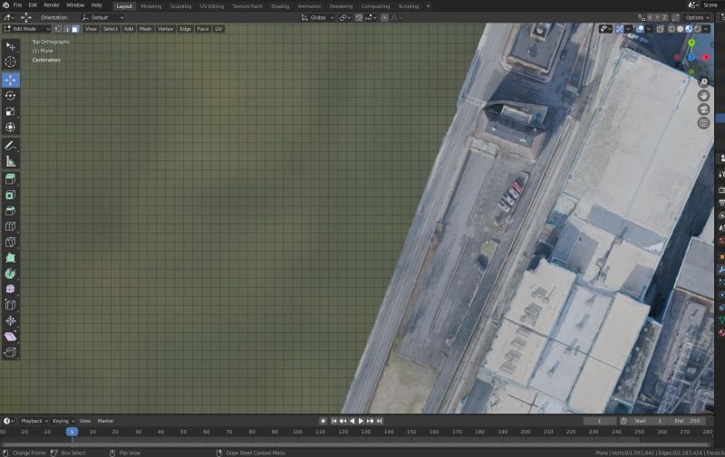Jump to the animation's first frame
This screenshot has height=457, width=725.
pos(333,421)
